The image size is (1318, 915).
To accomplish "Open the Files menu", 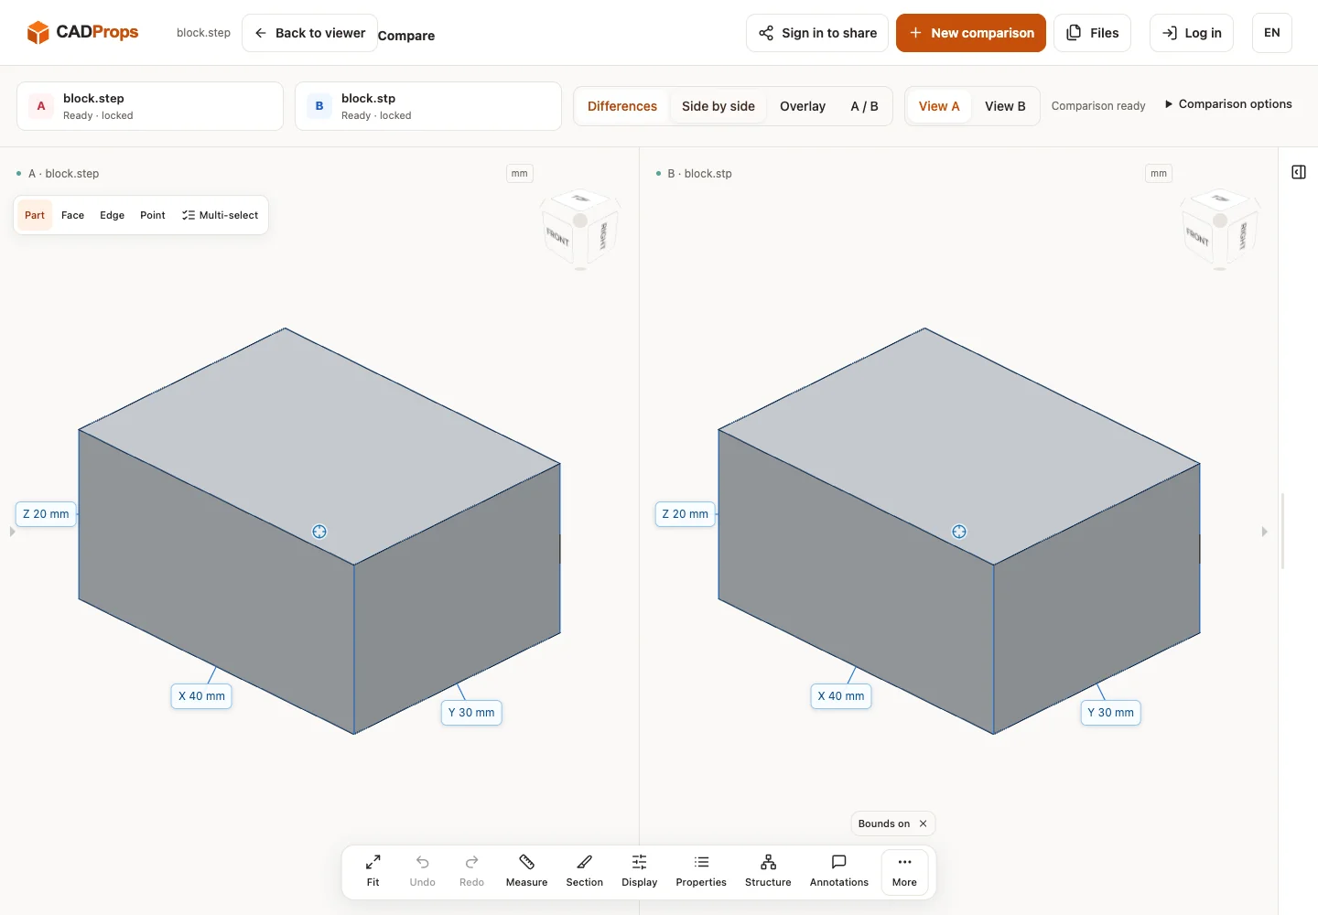I will pyautogui.click(x=1093, y=33).
